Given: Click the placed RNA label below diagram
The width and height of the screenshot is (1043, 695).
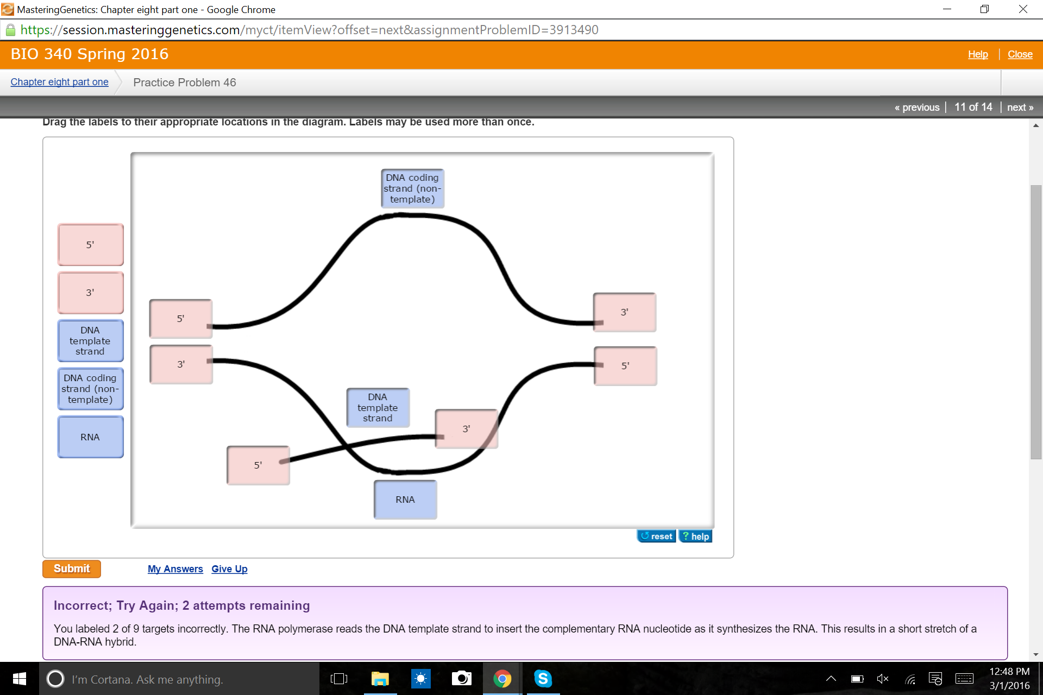Looking at the screenshot, I should coord(405,500).
